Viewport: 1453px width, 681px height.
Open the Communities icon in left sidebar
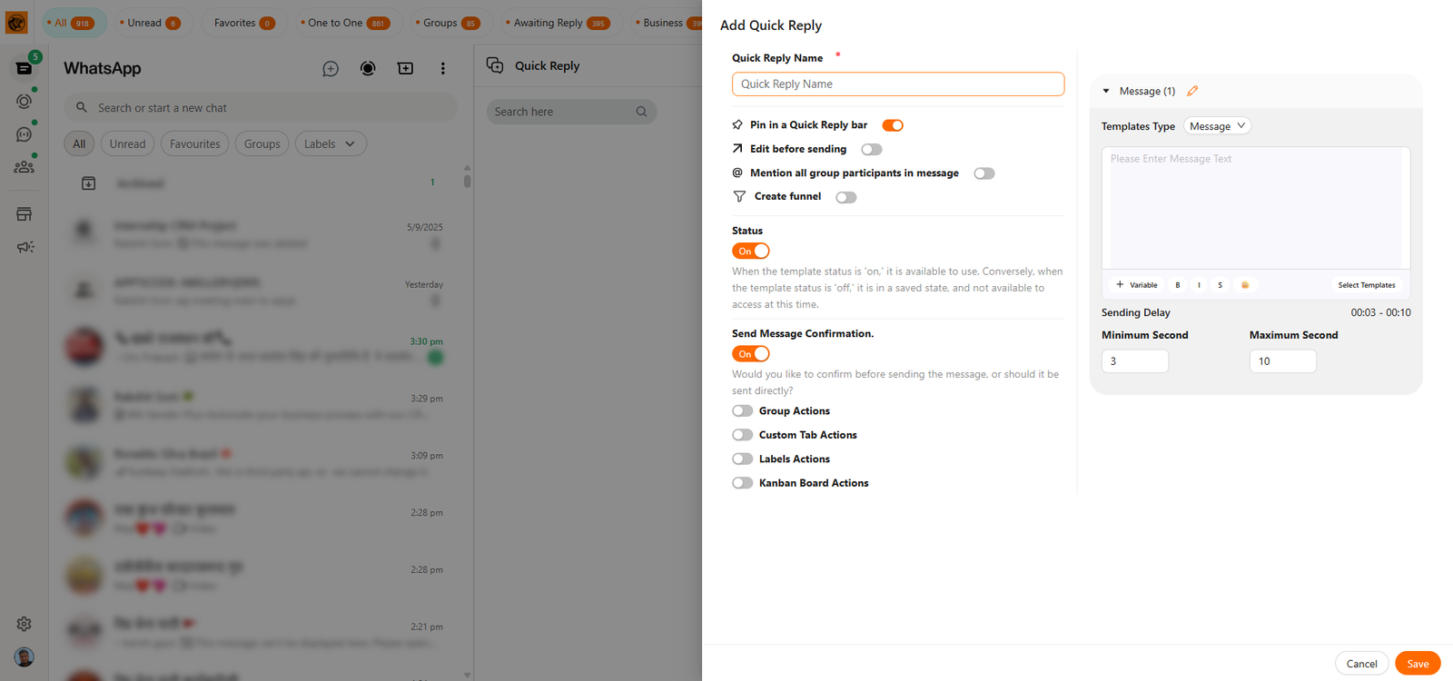[x=25, y=167]
